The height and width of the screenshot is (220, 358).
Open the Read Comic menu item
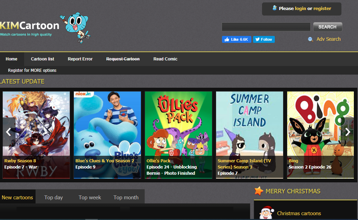coord(165,59)
